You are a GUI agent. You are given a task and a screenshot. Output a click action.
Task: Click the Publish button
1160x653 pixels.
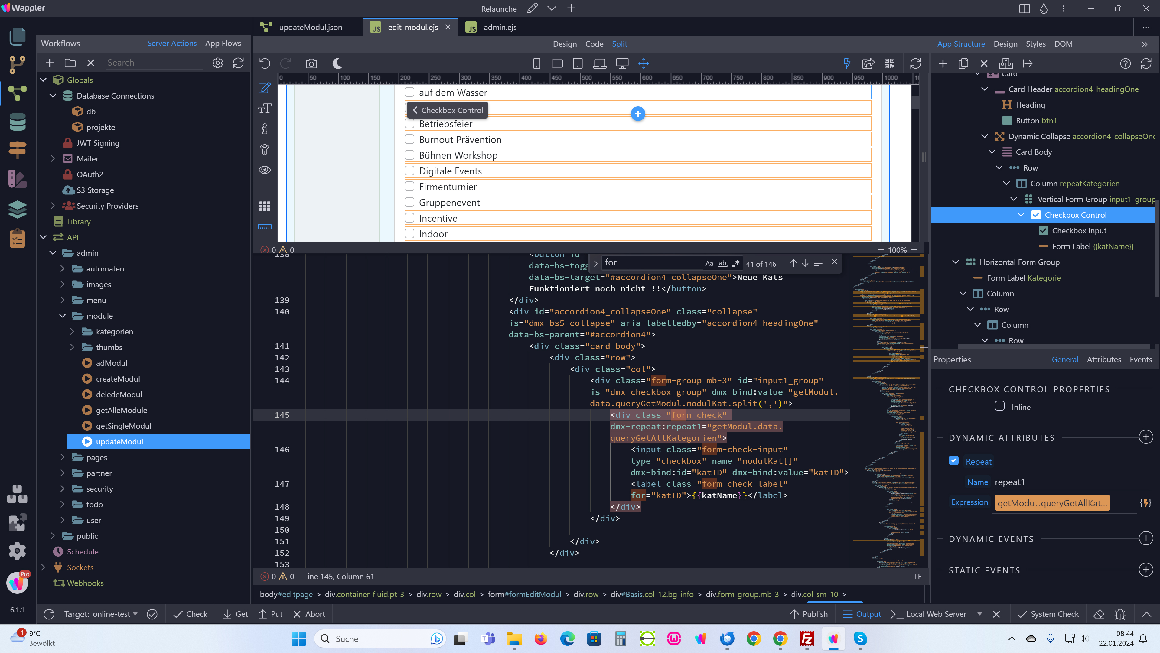[809, 614]
